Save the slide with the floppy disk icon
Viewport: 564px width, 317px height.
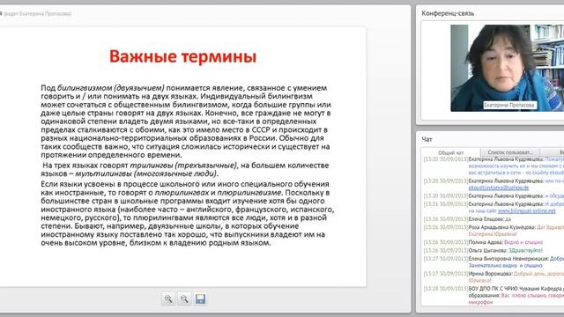click(x=200, y=299)
